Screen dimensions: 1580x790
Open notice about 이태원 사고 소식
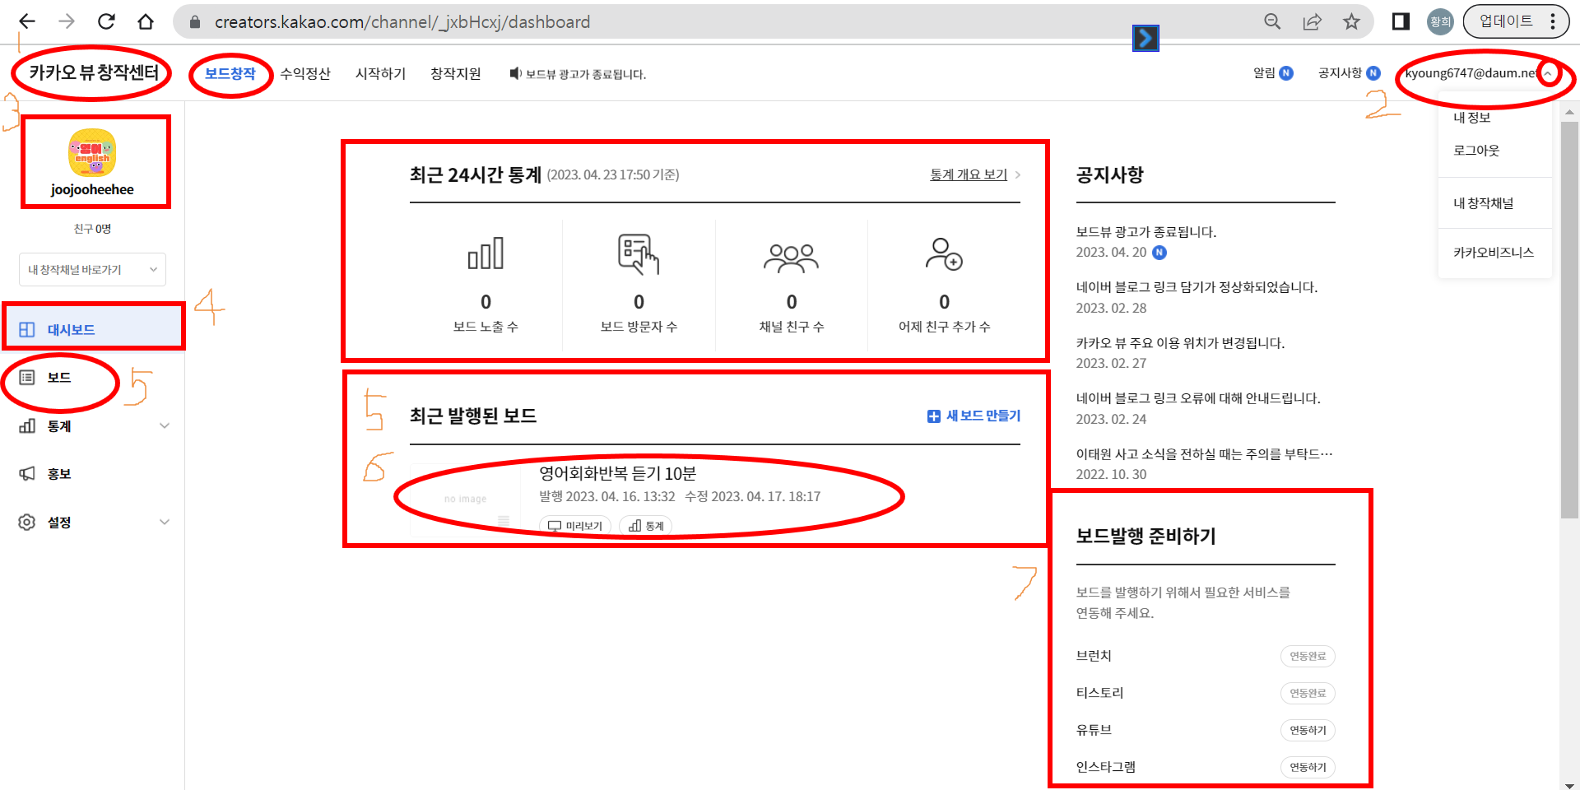pos(1205,454)
